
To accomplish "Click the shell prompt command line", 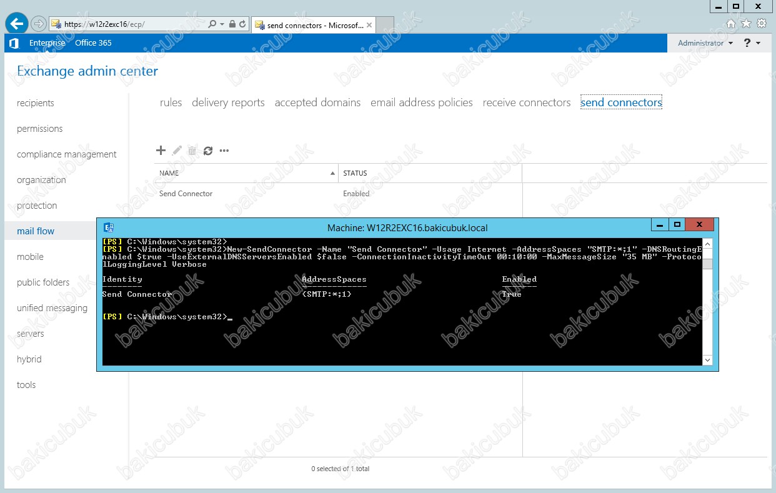I will pyautogui.click(x=167, y=317).
